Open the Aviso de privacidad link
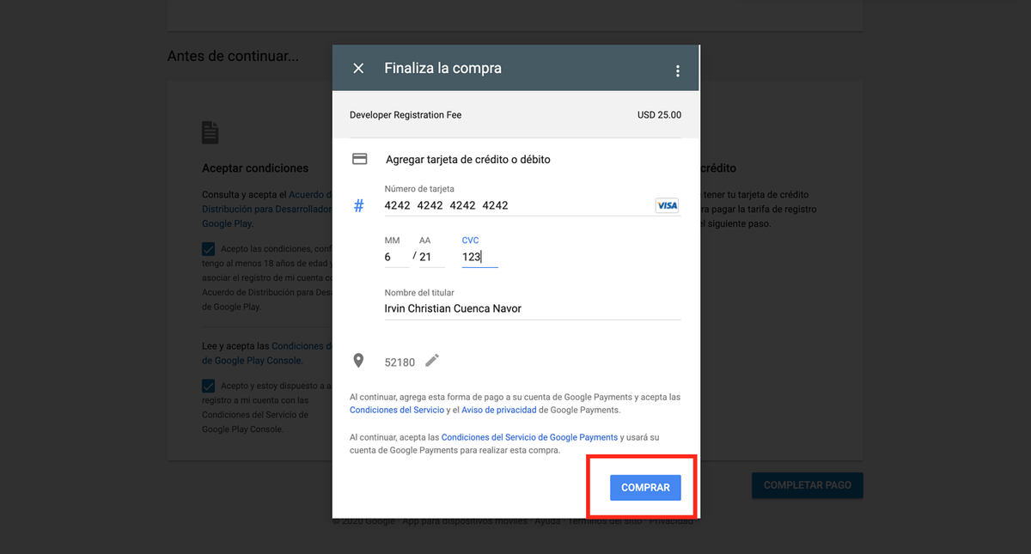Screen dimensions: 1031x554 pos(499,410)
